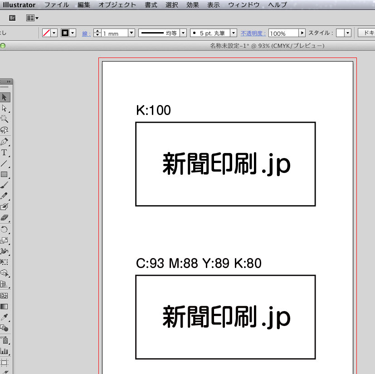Choose the Eraser tool

pos(5,218)
